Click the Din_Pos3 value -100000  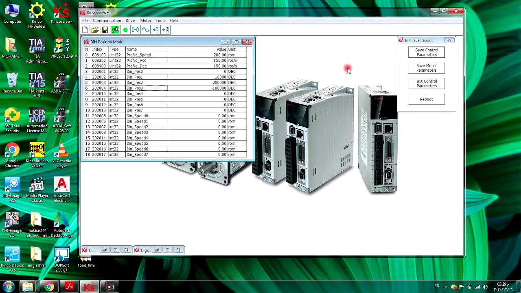197,88
